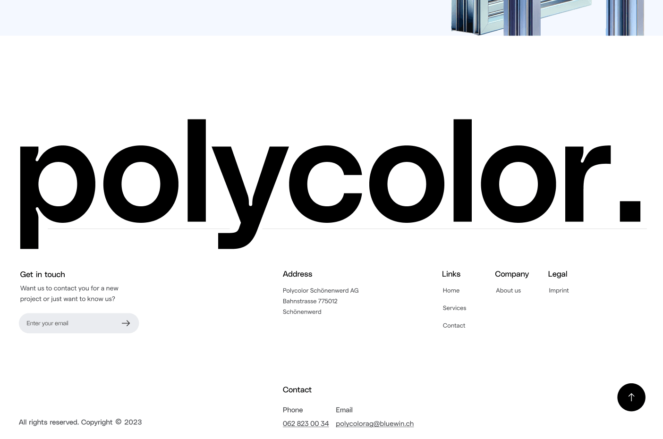Open the Services footer link

454,308
